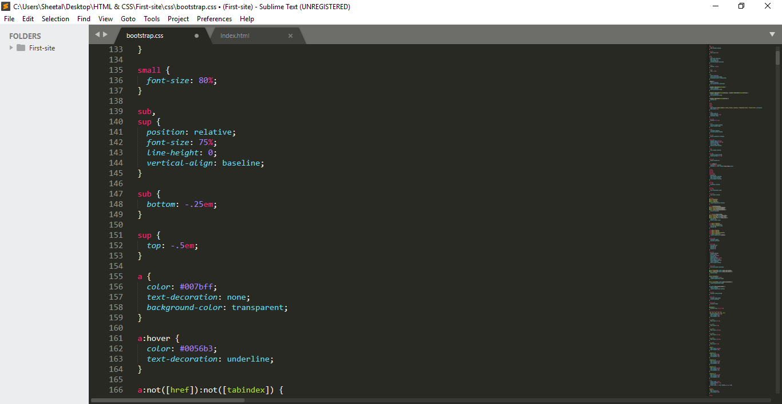The image size is (782, 404).
Task: Click line number 155 in the gutter
Action: click(116, 276)
